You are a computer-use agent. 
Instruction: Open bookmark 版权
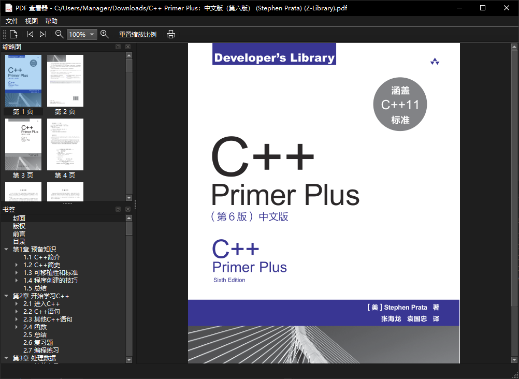(x=19, y=226)
